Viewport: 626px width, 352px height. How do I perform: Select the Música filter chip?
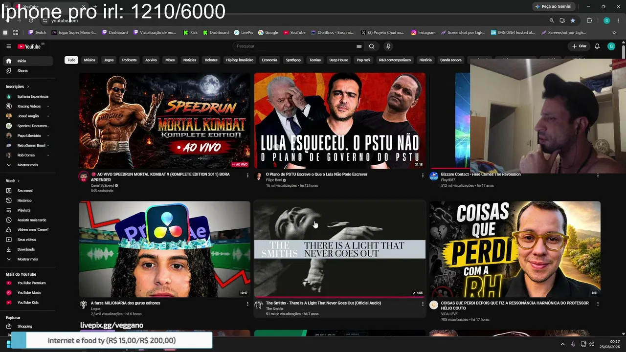point(89,60)
